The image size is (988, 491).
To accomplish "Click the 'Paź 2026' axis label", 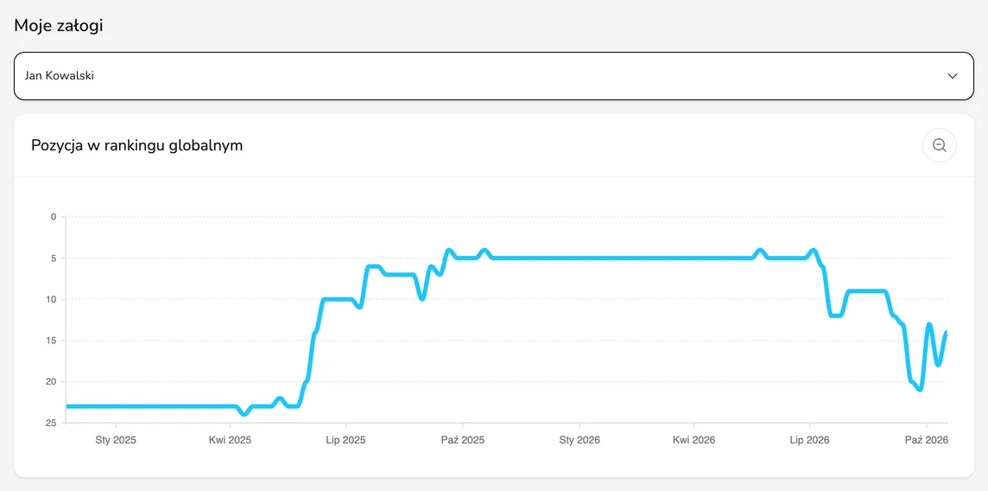I will (926, 440).
